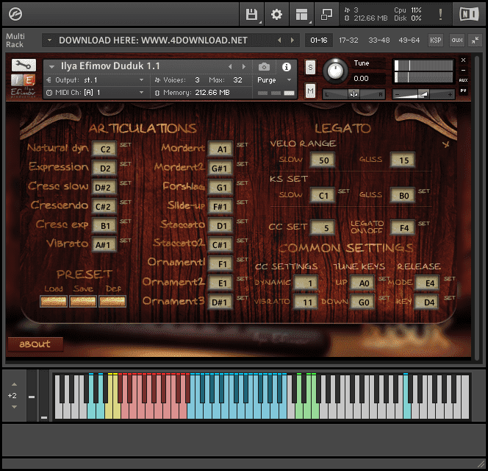Click the Release Mode field E4
The image size is (488, 471).
pos(427,283)
